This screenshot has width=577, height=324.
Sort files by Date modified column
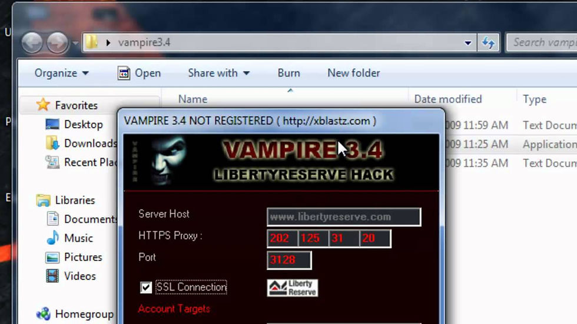click(x=448, y=99)
